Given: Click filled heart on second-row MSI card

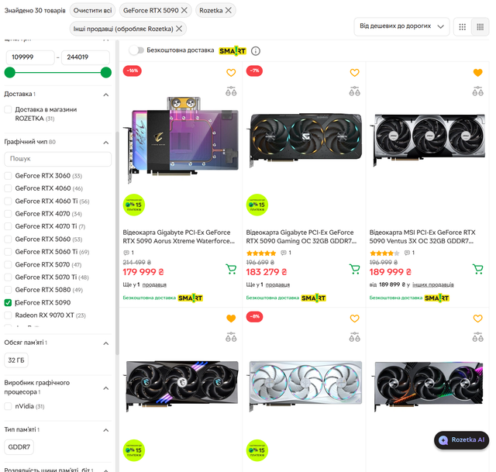Looking at the screenshot, I should click(231, 319).
